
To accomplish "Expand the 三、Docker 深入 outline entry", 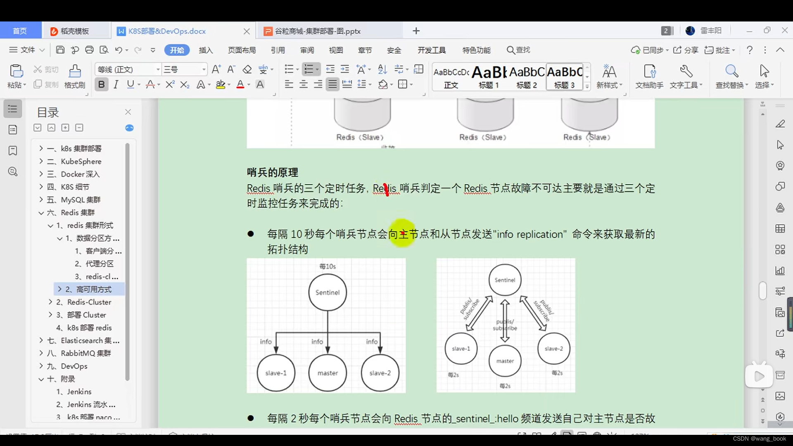I will [41, 174].
